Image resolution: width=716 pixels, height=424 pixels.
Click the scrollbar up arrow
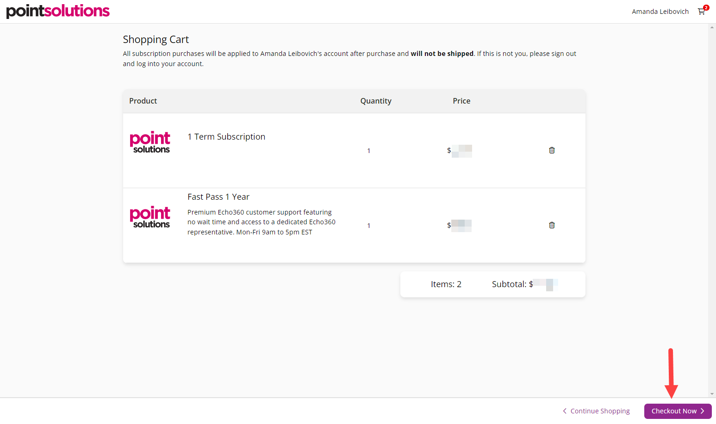pyautogui.click(x=712, y=27)
